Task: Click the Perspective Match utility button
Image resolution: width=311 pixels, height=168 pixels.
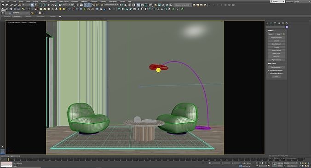Action: click(276, 38)
